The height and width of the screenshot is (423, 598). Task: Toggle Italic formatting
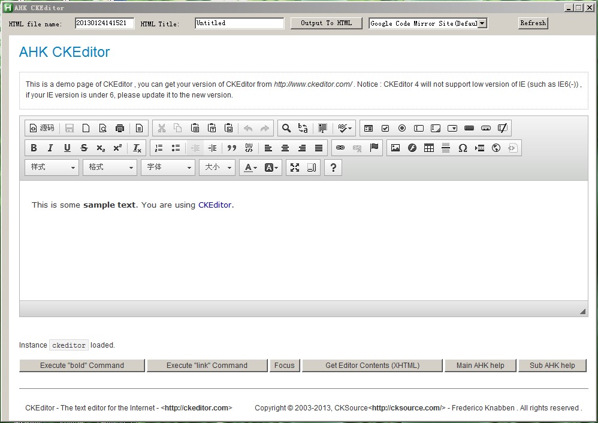point(50,148)
